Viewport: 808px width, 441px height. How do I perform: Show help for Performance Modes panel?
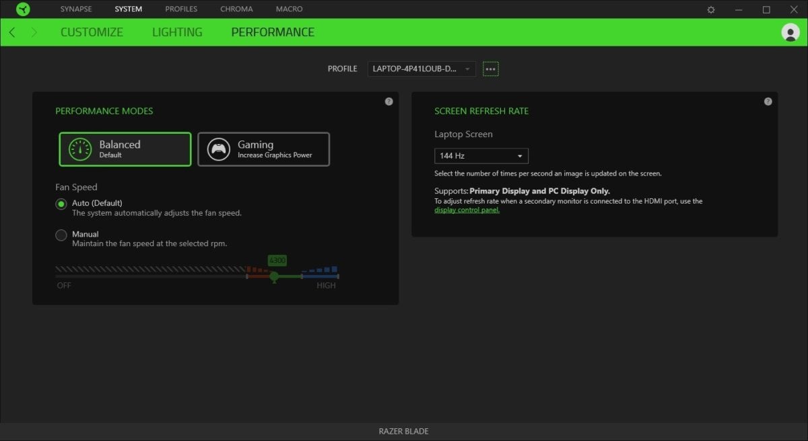(389, 102)
